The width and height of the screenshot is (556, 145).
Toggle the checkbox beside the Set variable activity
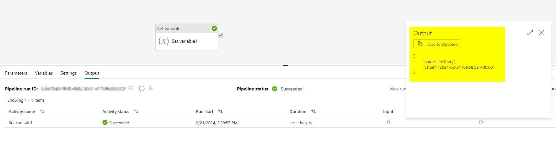coord(220,35)
